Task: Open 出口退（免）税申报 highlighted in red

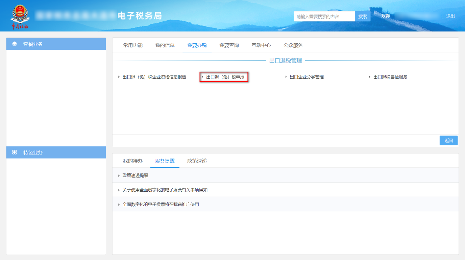Action: 224,77
